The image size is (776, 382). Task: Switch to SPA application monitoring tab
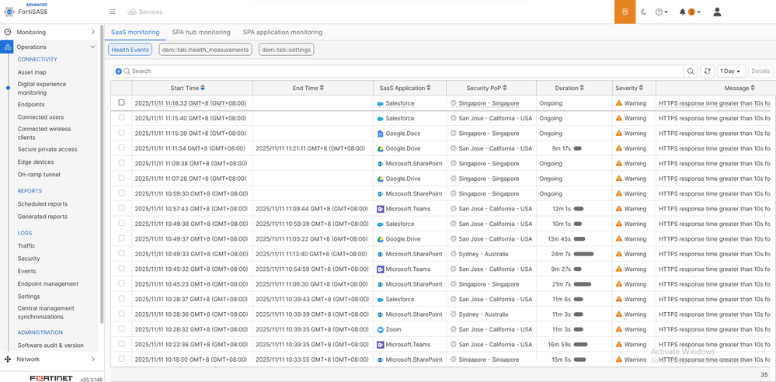coord(282,32)
